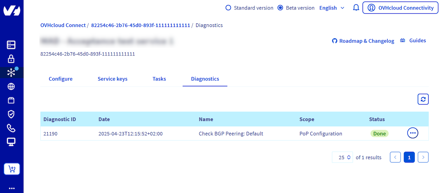
Task: Change the 25 results per page selector
Action: tap(342, 157)
